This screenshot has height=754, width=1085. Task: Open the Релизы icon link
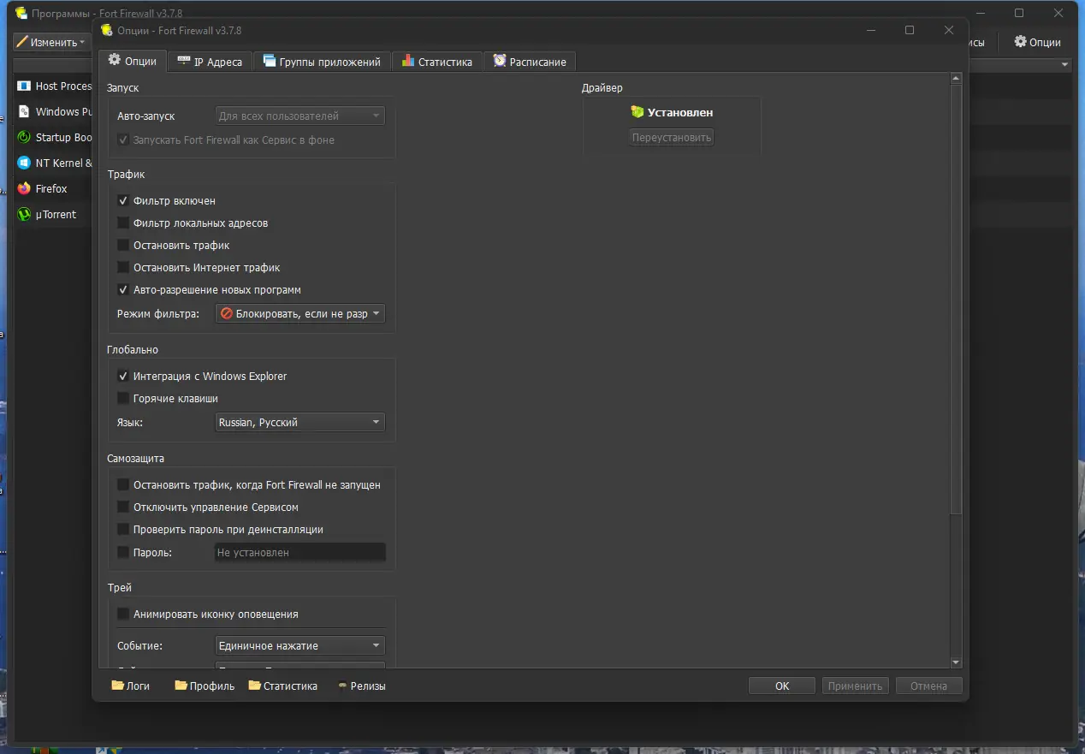[x=342, y=686]
